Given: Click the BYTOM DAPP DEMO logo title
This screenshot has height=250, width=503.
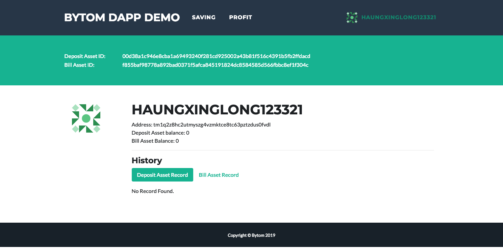Looking at the screenshot, I should click(122, 18).
